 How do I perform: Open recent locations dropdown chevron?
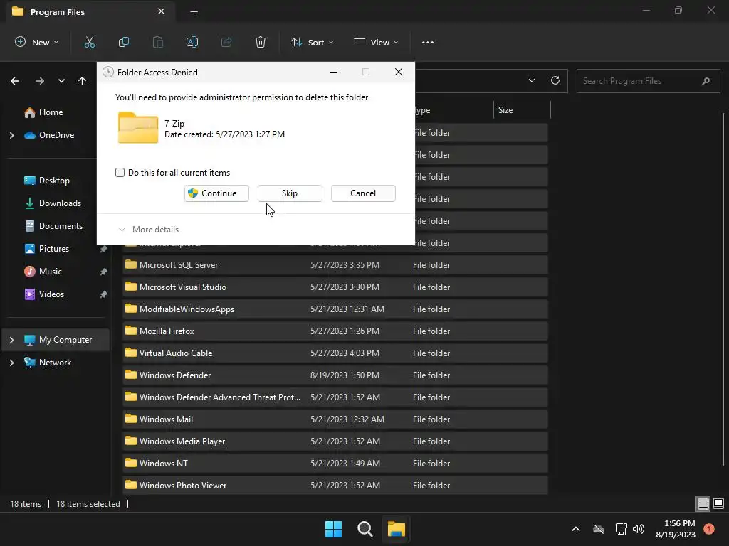[61, 81]
